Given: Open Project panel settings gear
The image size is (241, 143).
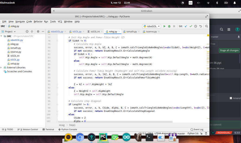Looking at the screenshot, I should (x=38, y=32).
